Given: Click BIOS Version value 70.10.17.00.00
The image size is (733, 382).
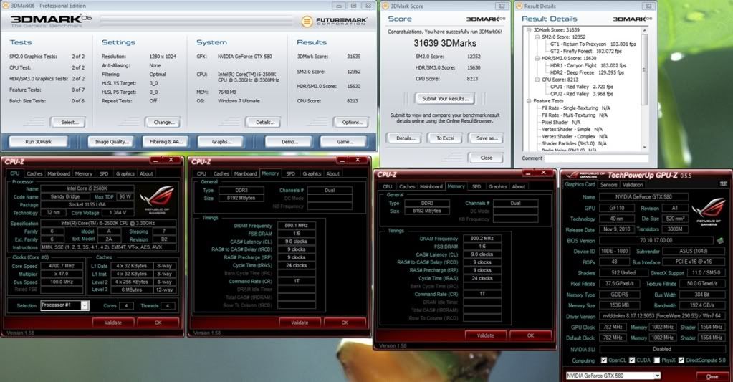Looking at the screenshot, I should point(656,240).
